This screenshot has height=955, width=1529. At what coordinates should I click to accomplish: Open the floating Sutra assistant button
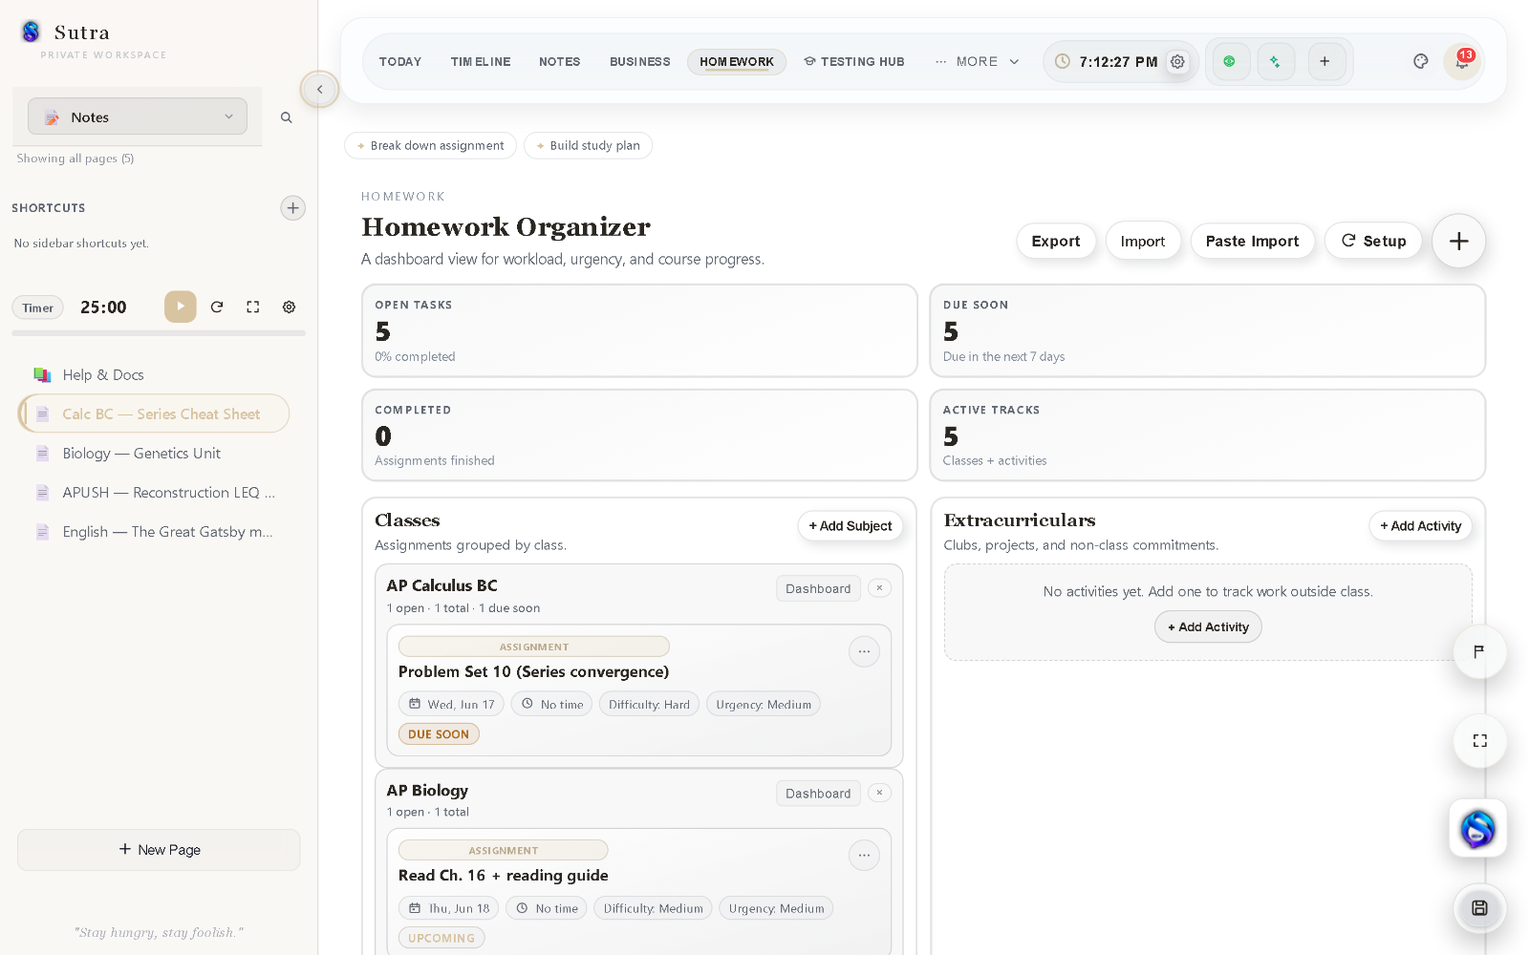point(1478,828)
